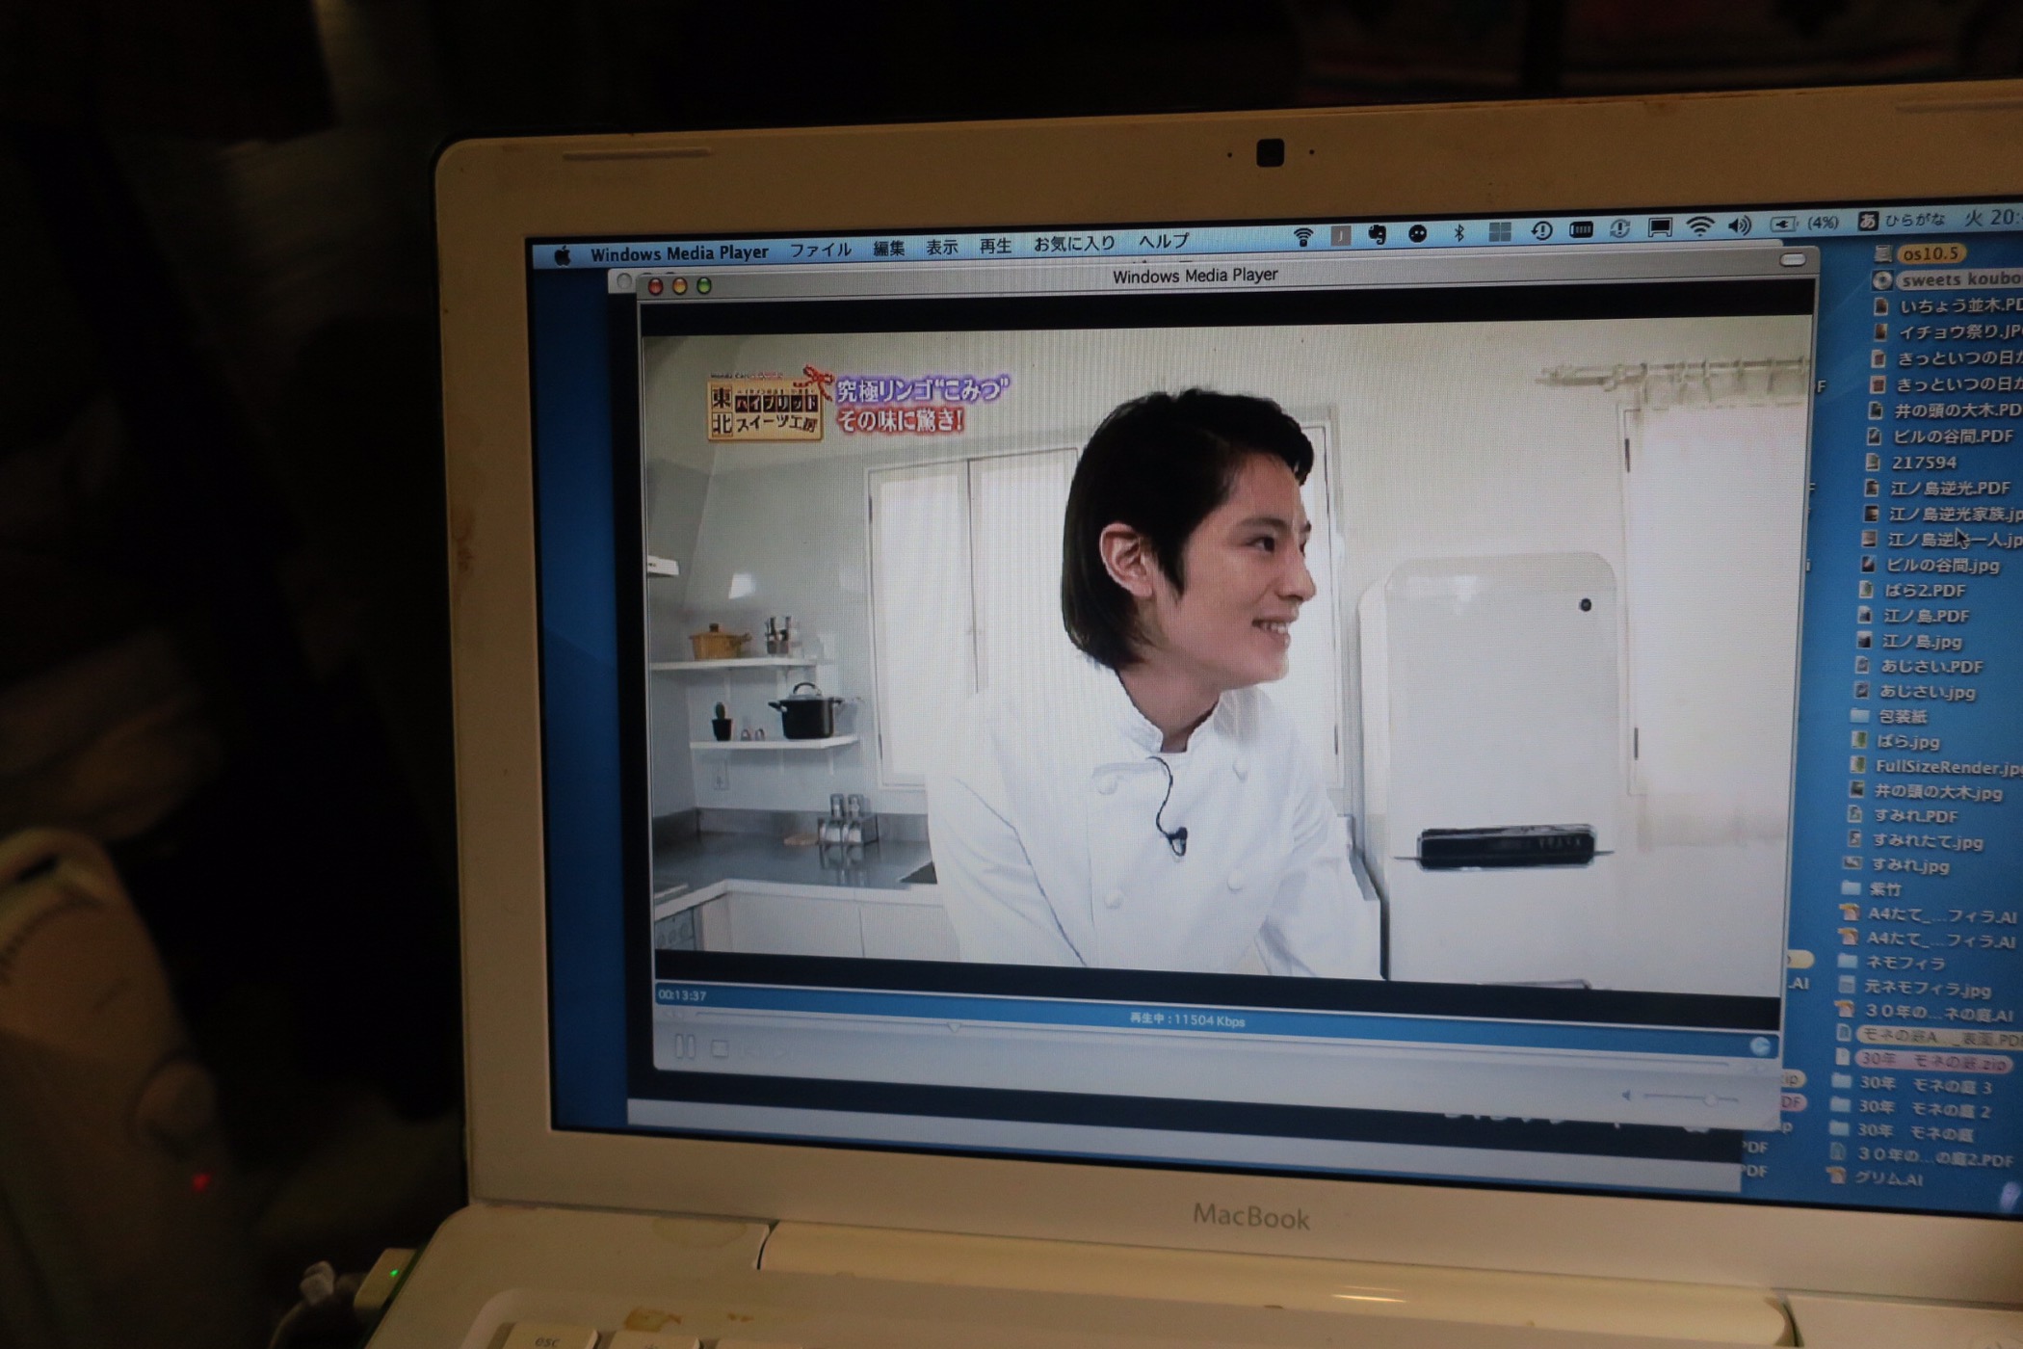This screenshot has width=2023, height=1349.
Task: Open the ヘルプ menu
Action: coord(1163,241)
